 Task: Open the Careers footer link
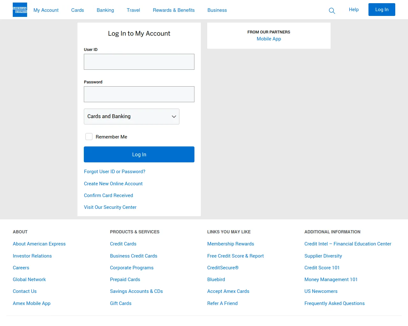tap(21, 268)
